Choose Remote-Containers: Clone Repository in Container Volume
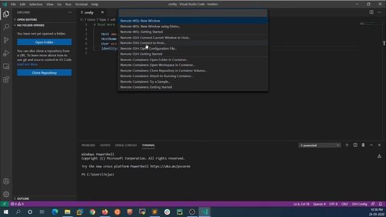Image resolution: width=386 pixels, height=217 pixels. 193,71
